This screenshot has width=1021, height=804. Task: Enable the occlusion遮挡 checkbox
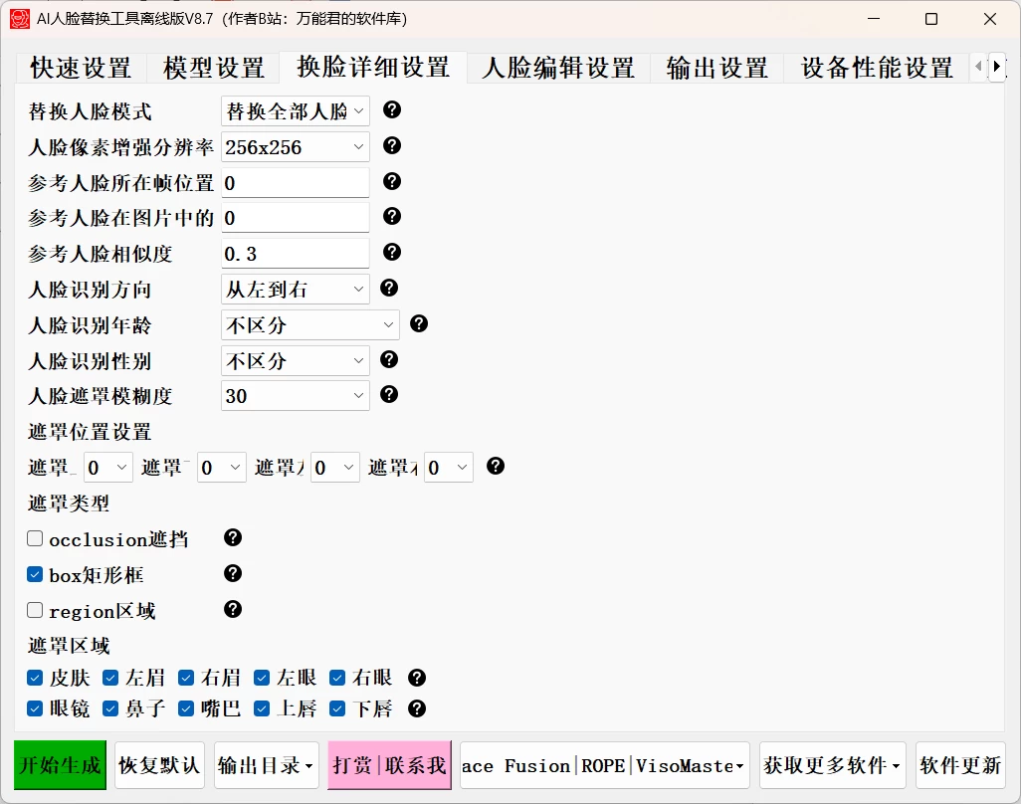pyautogui.click(x=34, y=537)
